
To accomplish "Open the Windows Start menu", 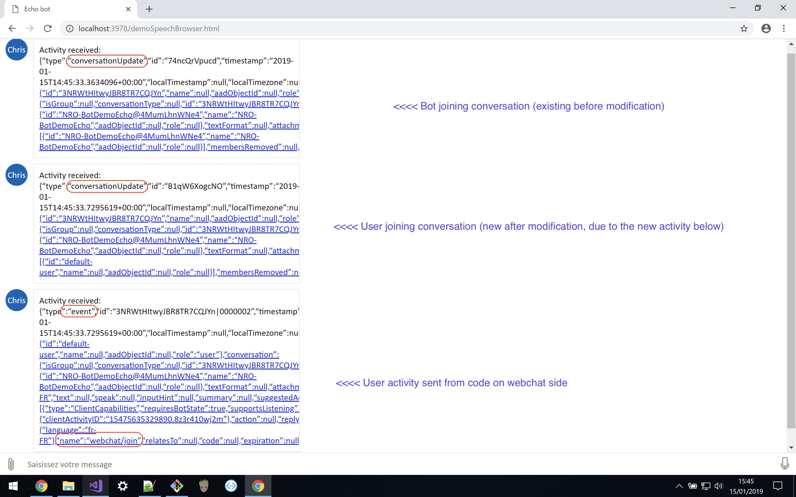I will pos(13,486).
